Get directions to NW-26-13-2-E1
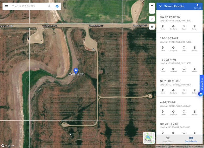The width and height of the screenshot is (204, 148). (173, 133)
